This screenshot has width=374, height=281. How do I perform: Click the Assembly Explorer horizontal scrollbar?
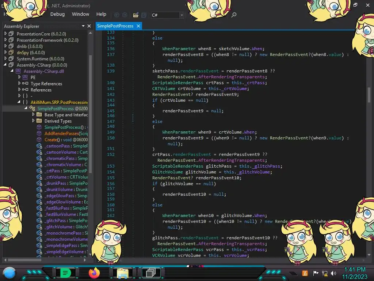pyautogui.click(x=25, y=259)
